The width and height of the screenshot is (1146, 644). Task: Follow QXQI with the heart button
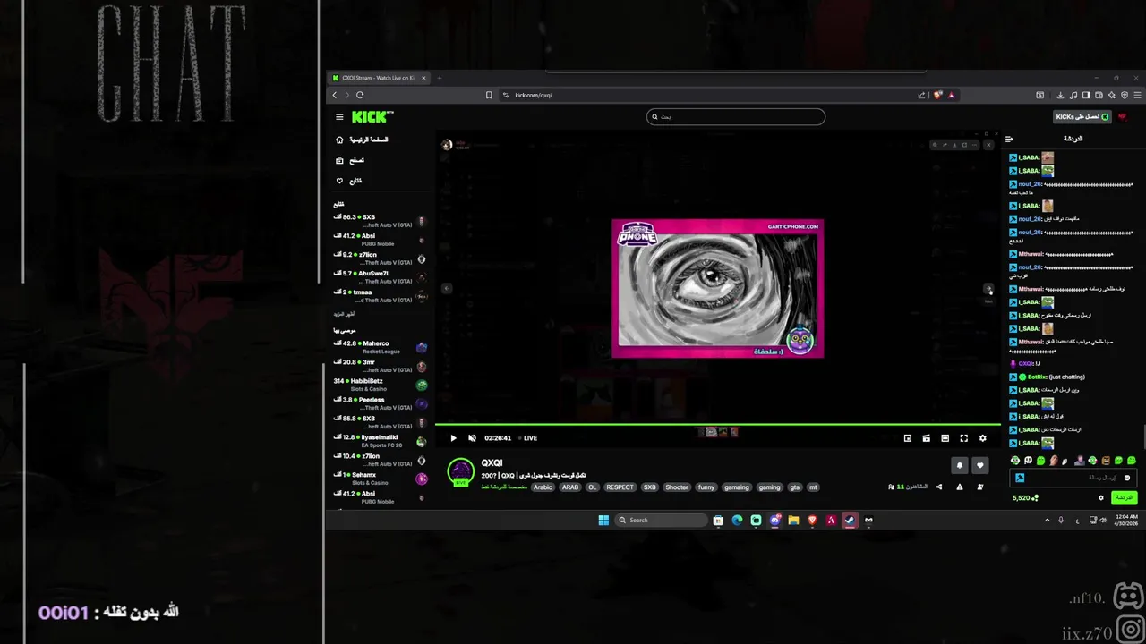[980, 465]
